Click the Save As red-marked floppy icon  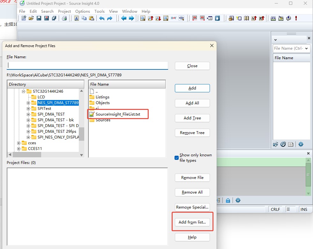coord(47,18)
